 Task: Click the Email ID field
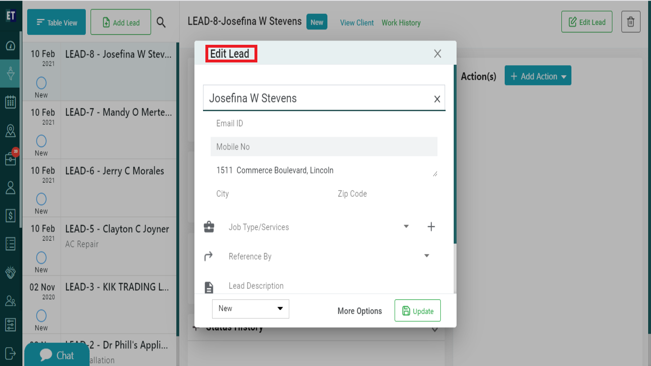click(324, 123)
